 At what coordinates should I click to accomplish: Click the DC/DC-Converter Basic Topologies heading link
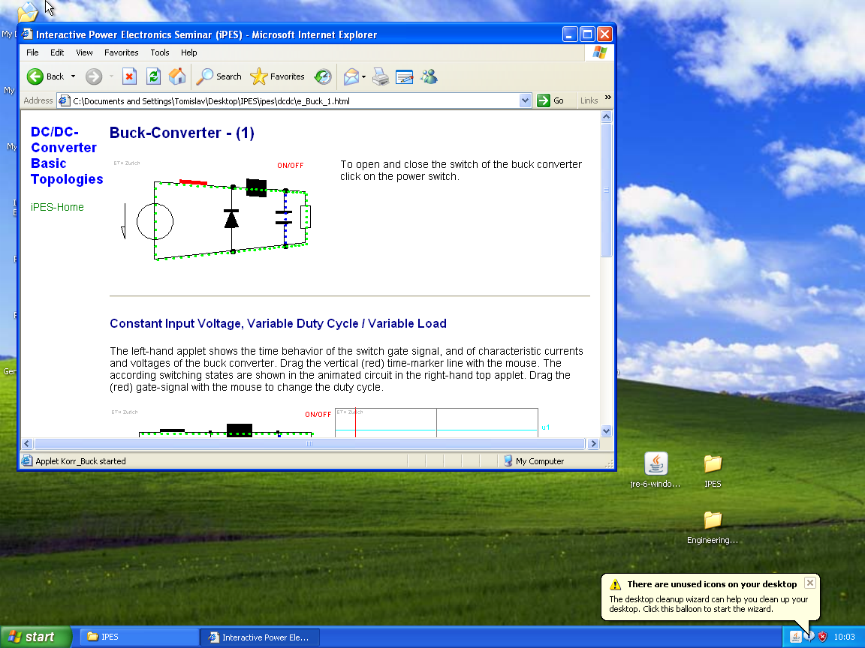coord(67,155)
